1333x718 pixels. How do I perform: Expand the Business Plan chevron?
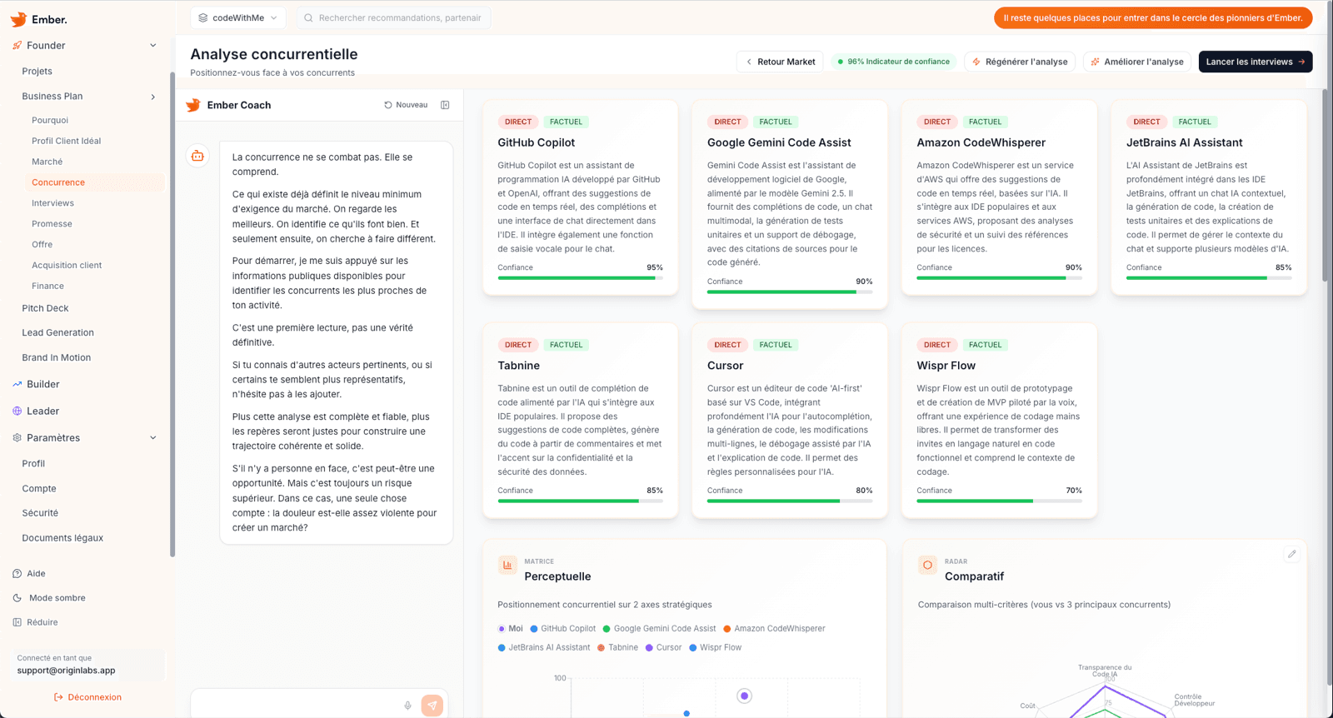153,97
